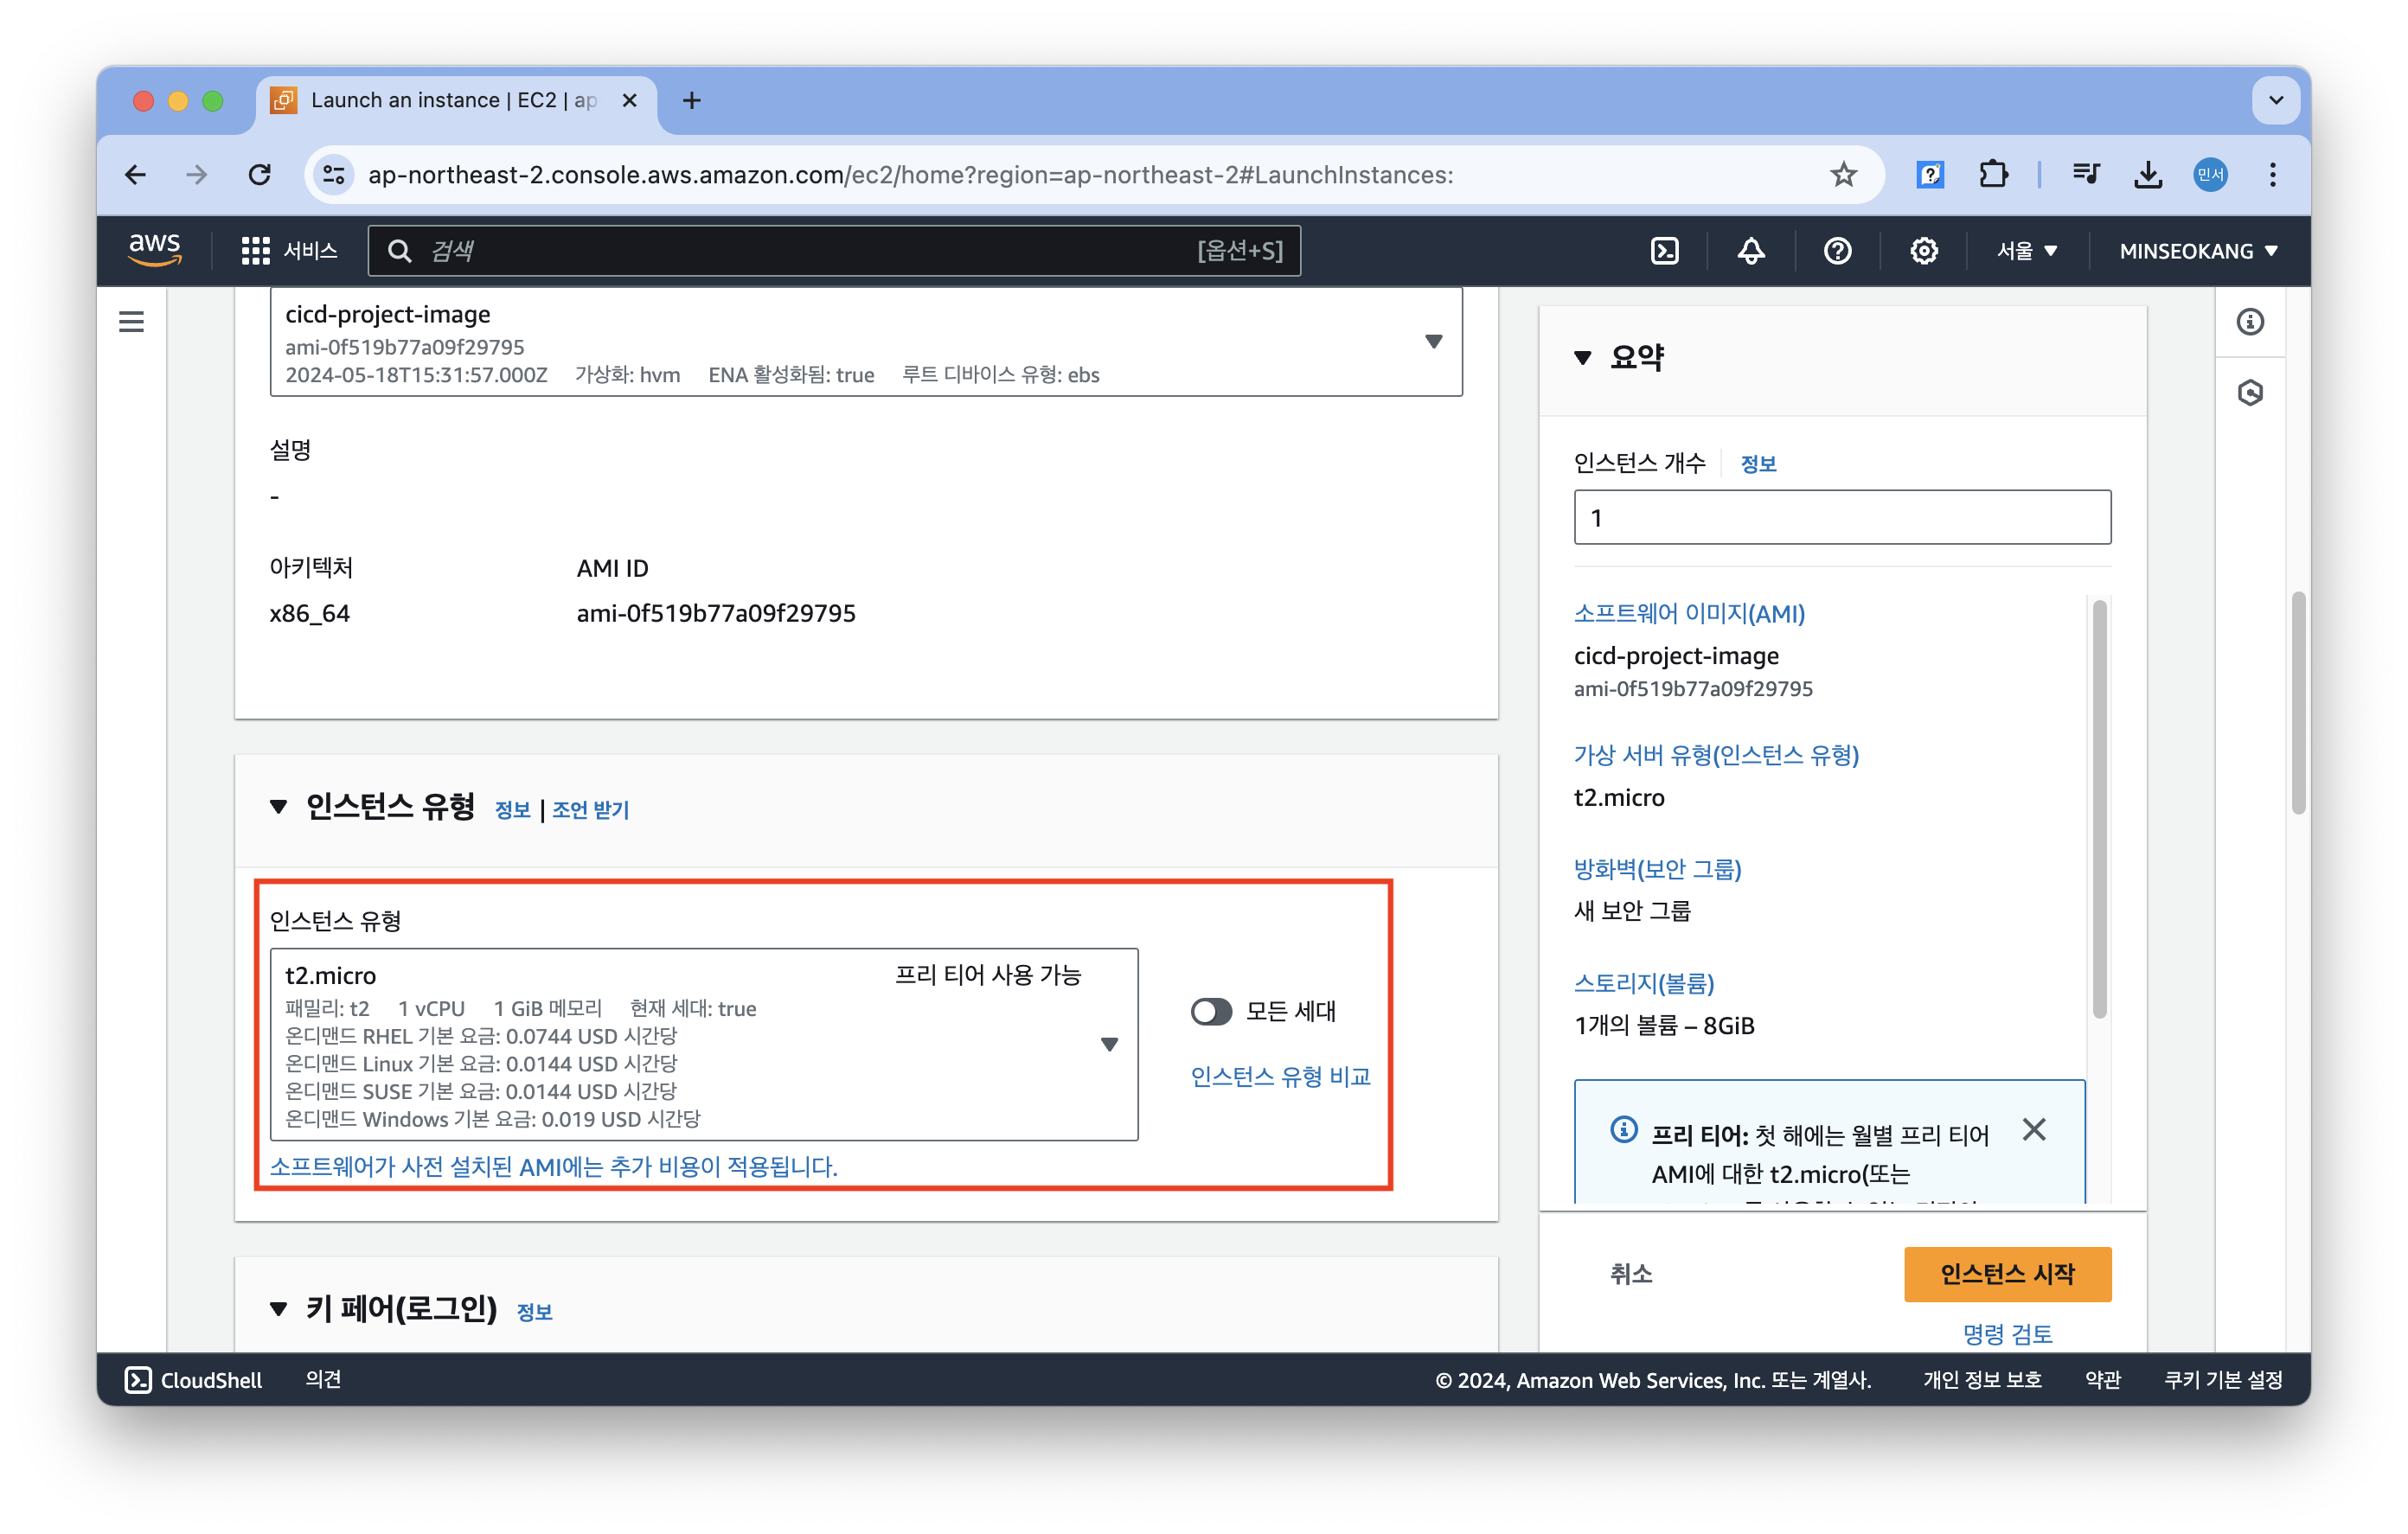Toggle the 모든 세대 switch
The height and width of the screenshot is (1534, 2408).
[x=1210, y=1011]
